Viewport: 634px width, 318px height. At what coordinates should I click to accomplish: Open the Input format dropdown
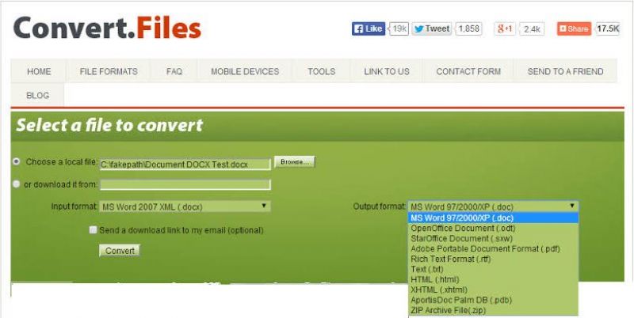pyautogui.click(x=185, y=206)
